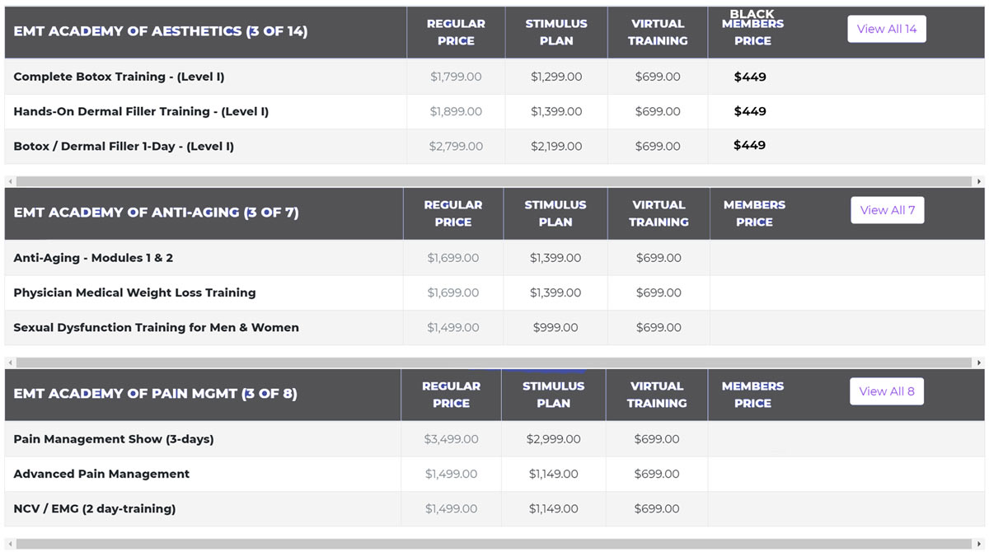
Task: Open Complete Botox Training - (Level I) course
Action: (119, 77)
